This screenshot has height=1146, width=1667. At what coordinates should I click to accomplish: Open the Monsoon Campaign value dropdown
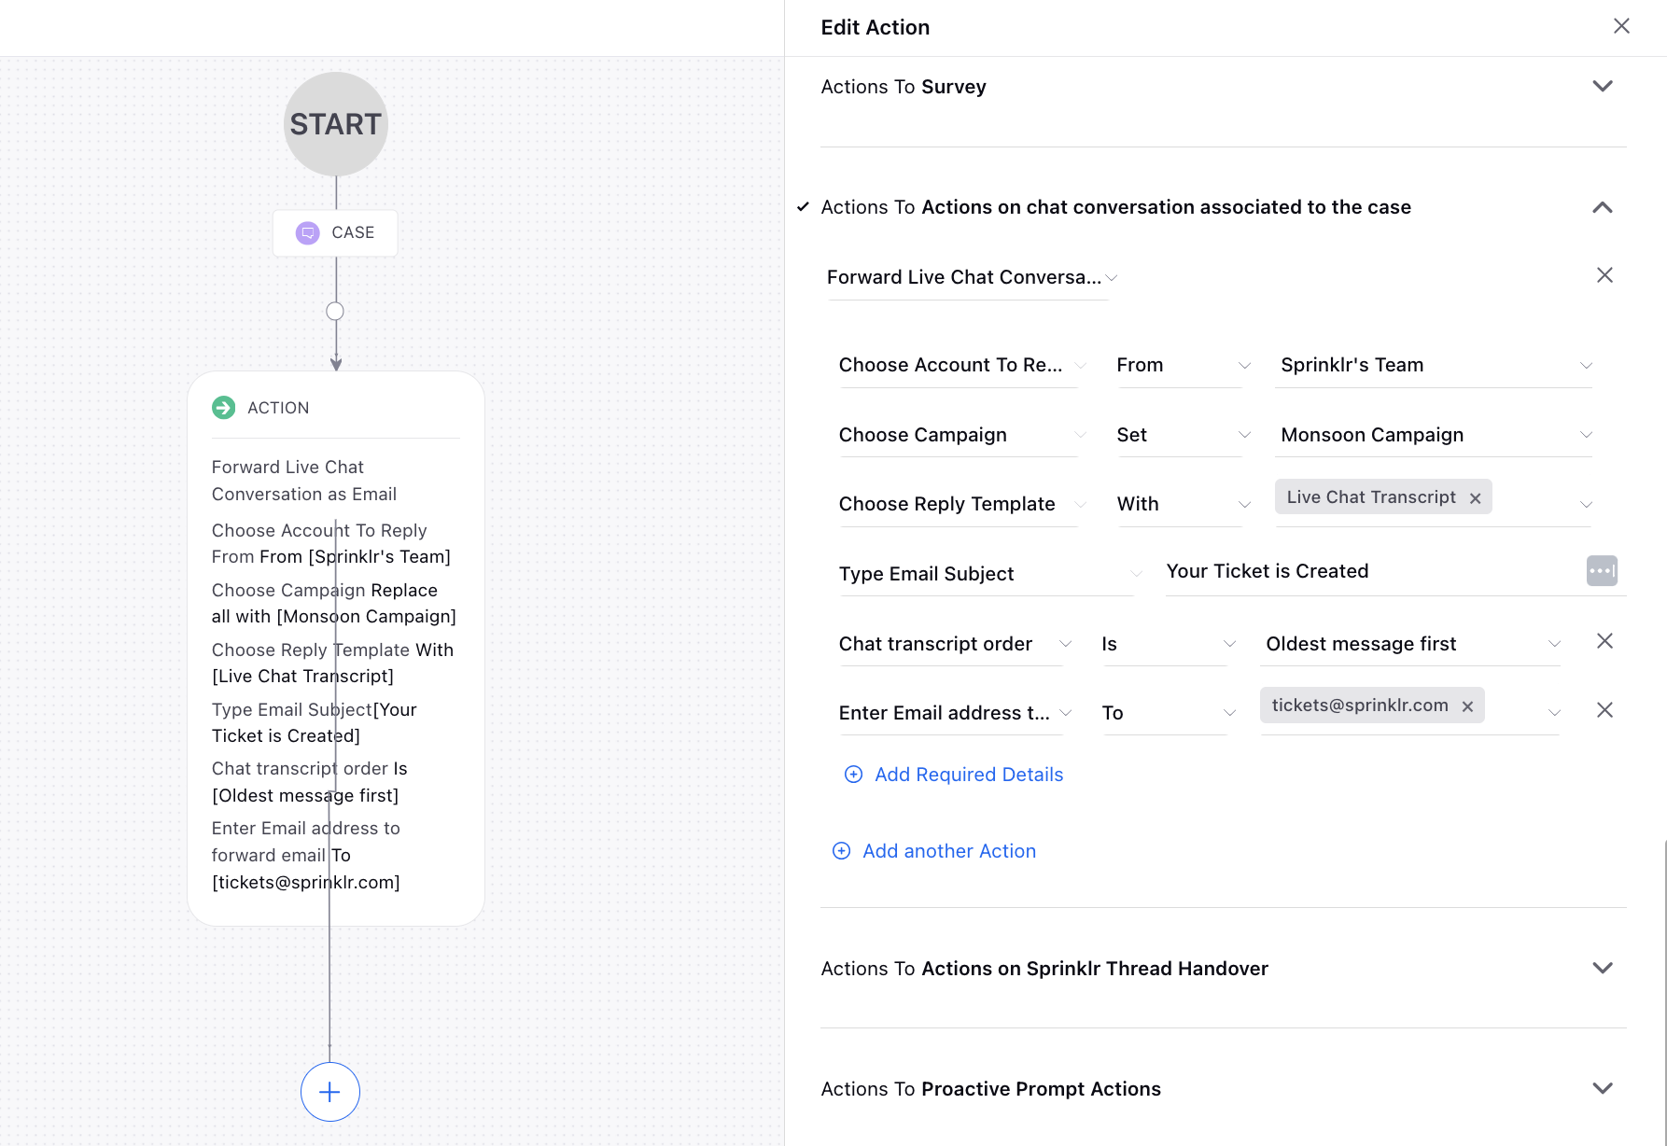click(1436, 435)
